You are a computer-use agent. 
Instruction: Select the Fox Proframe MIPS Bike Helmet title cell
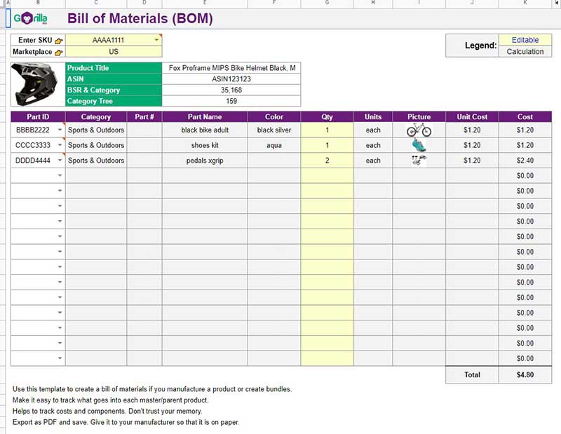pyautogui.click(x=231, y=68)
